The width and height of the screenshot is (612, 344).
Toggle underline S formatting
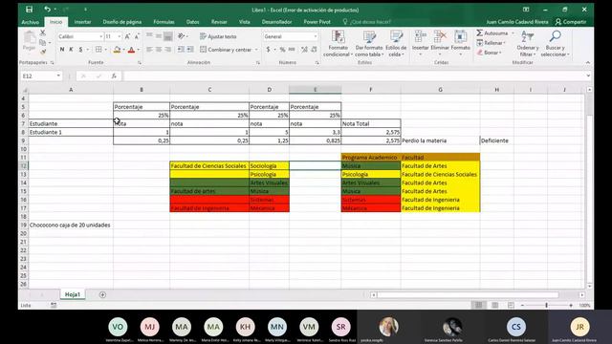point(80,50)
